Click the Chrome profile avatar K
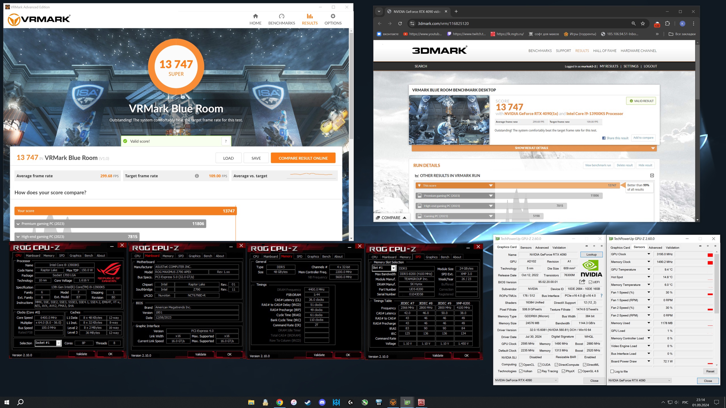 point(683,24)
